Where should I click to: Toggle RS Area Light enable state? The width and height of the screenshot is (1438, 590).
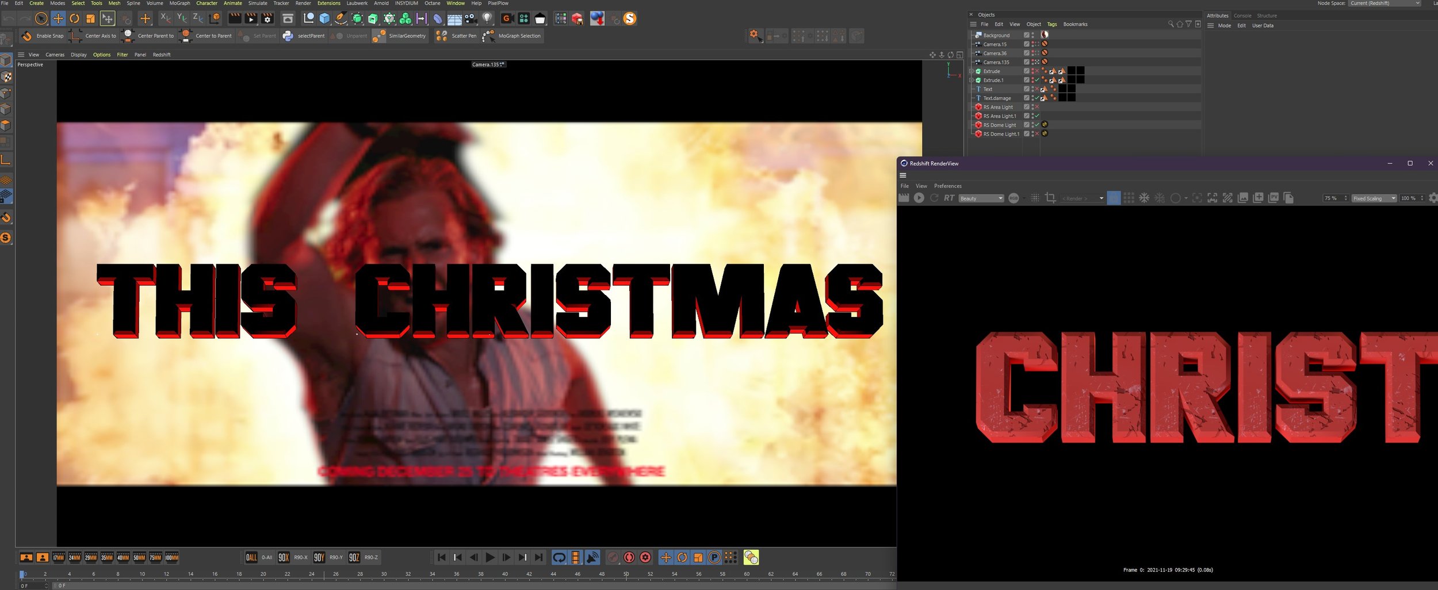coord(1037,107)
